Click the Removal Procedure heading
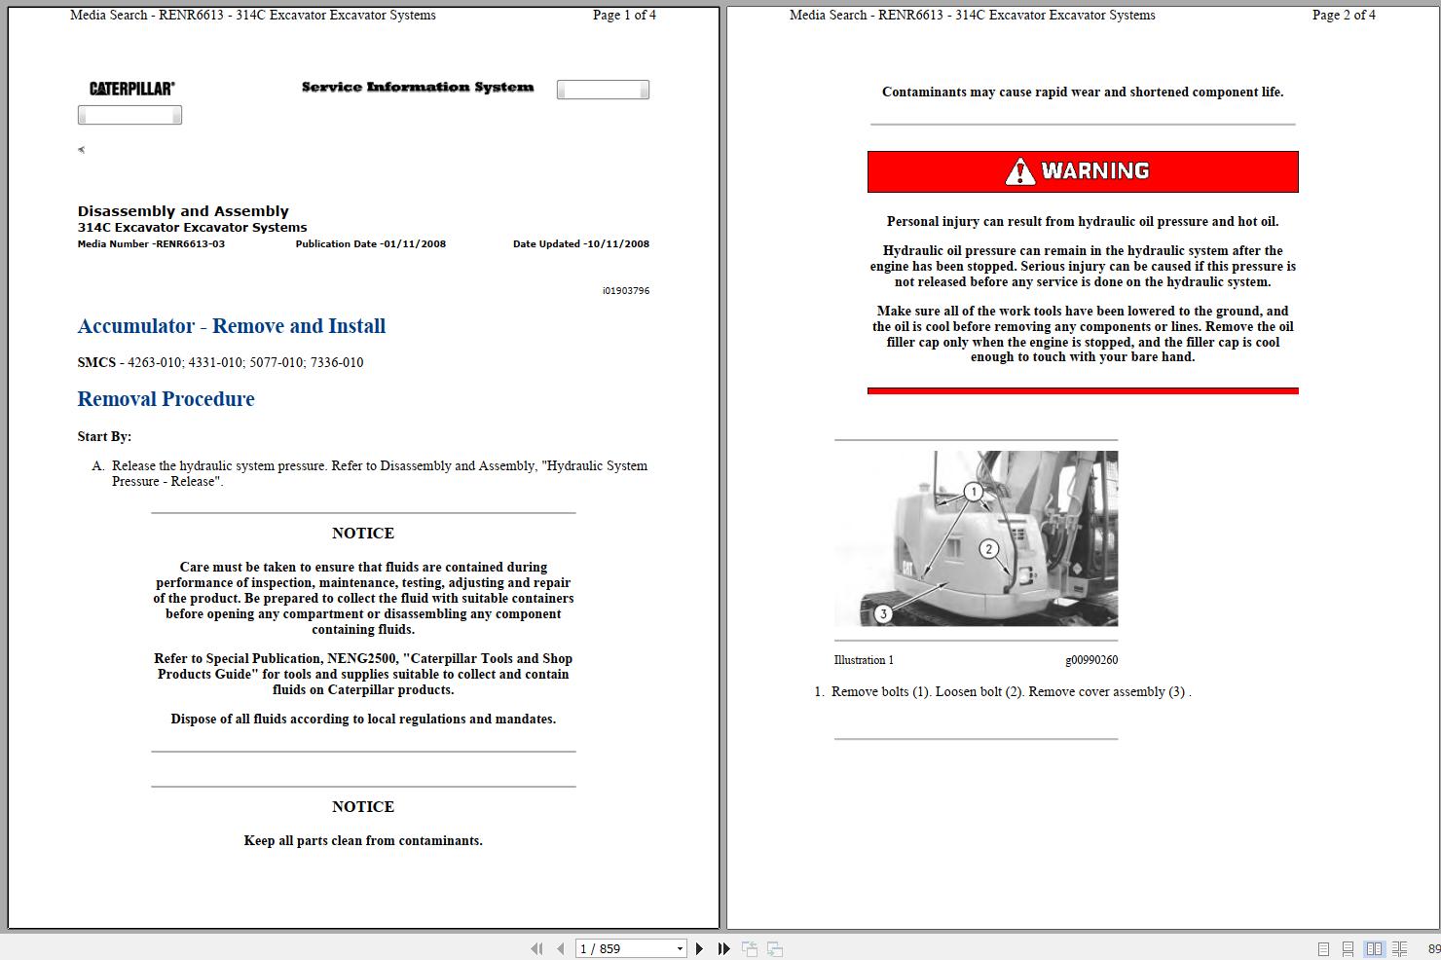Viewport: 1441px width, 960px height. point(166,399)
